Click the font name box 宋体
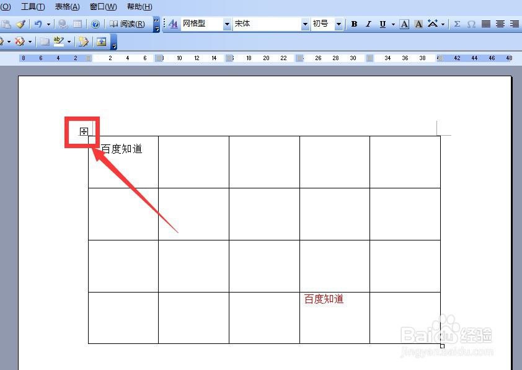This screenshot has height=370, width=522. (267, 24)
